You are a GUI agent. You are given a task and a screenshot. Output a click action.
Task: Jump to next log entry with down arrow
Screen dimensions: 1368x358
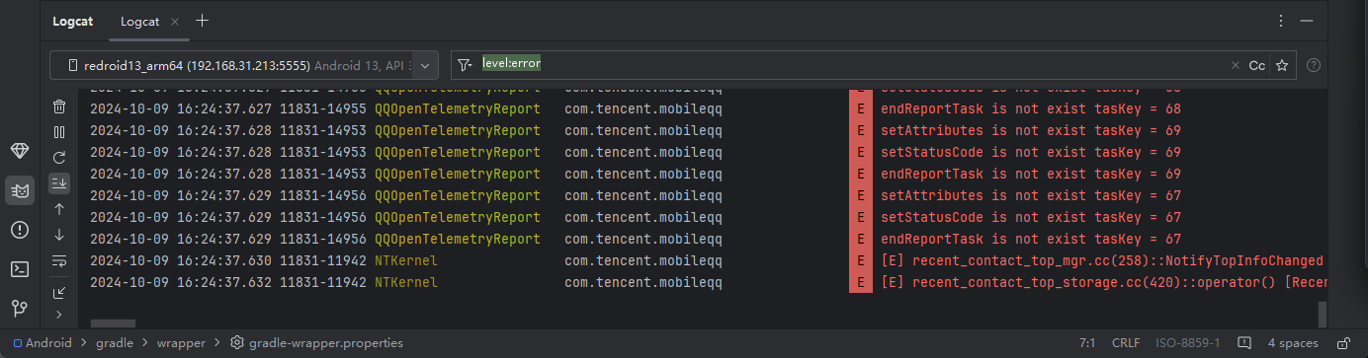(59, 235)
